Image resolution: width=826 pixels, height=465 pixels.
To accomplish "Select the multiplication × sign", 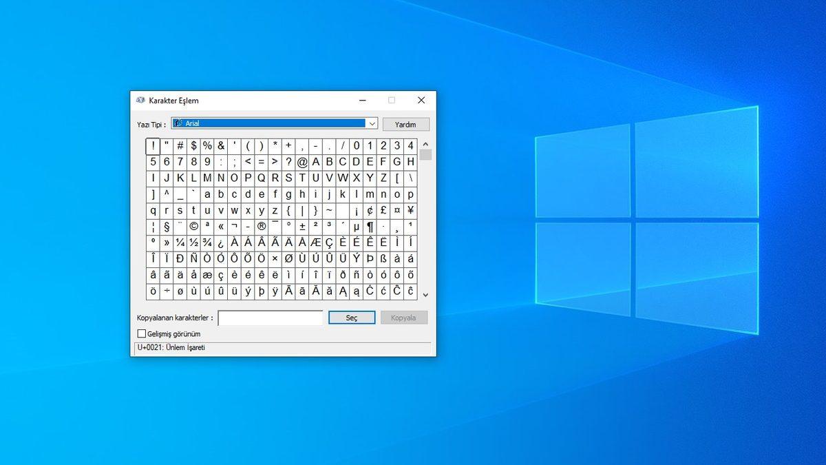I will 274,258.
